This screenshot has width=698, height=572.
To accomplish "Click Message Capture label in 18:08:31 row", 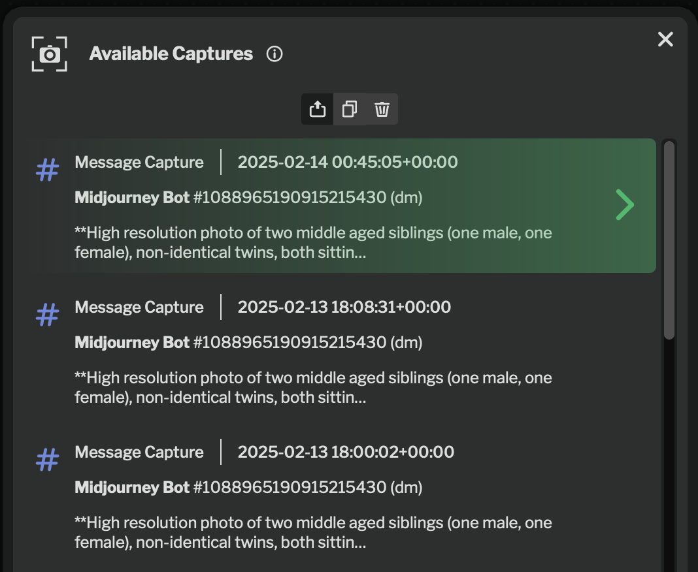I will point(139,307).
